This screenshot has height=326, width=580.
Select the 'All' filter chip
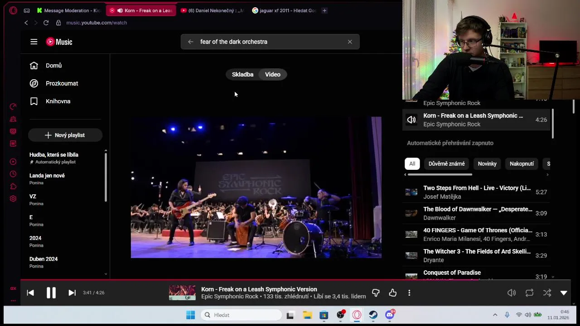click(x=412, y=163)
